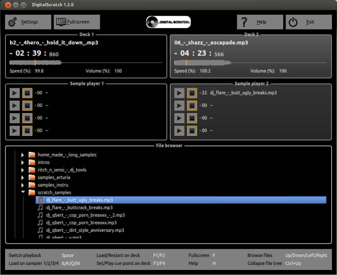Image resolution: width=337 pixels, height=275 pixels.
Task: Click the Exit power button
Action: click(x=309, y=22)
